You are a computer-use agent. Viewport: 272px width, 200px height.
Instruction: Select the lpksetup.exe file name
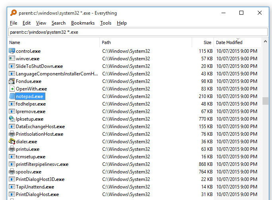click(30, 119)
